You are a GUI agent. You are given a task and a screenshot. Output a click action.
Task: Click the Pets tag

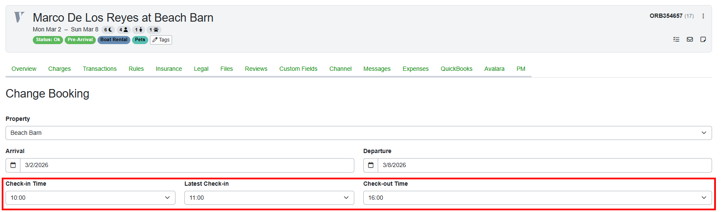pyautogui.click(x=140, y=40)
